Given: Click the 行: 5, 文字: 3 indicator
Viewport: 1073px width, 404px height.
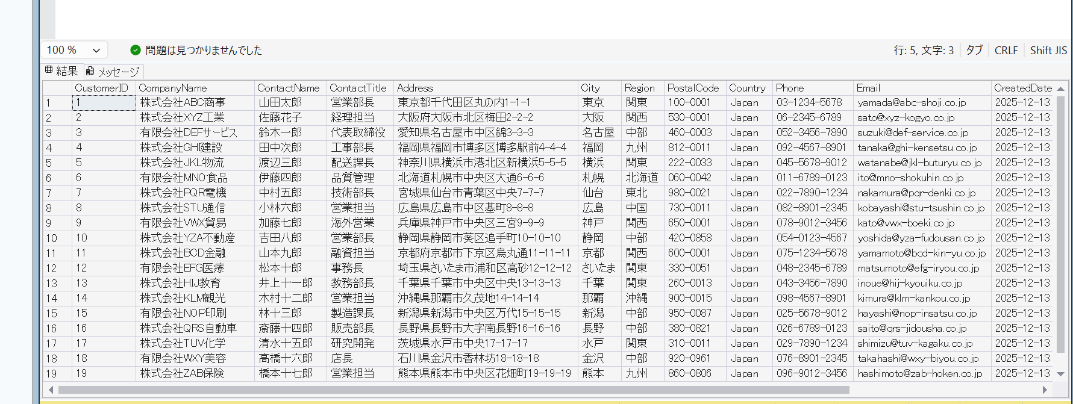Looking at the screenshot, I should coord(924,50).
